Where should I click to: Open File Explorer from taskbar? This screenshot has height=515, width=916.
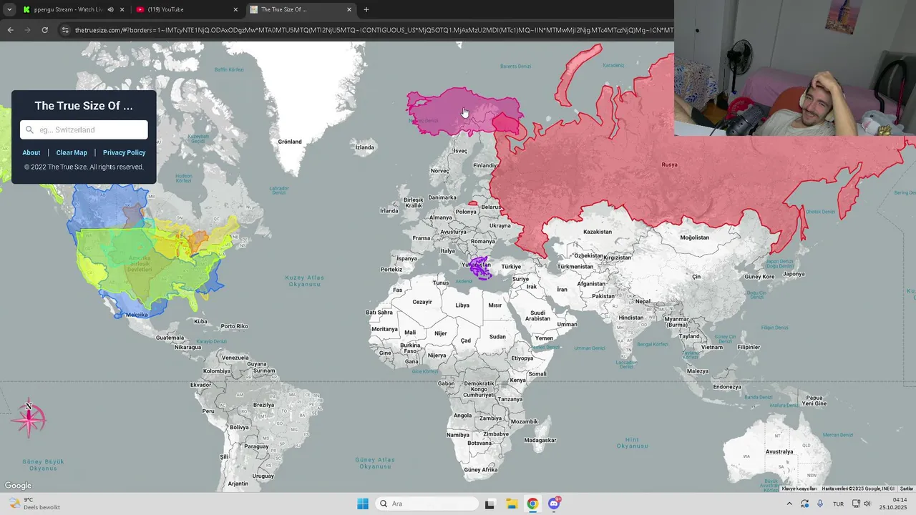click(512, 504)
